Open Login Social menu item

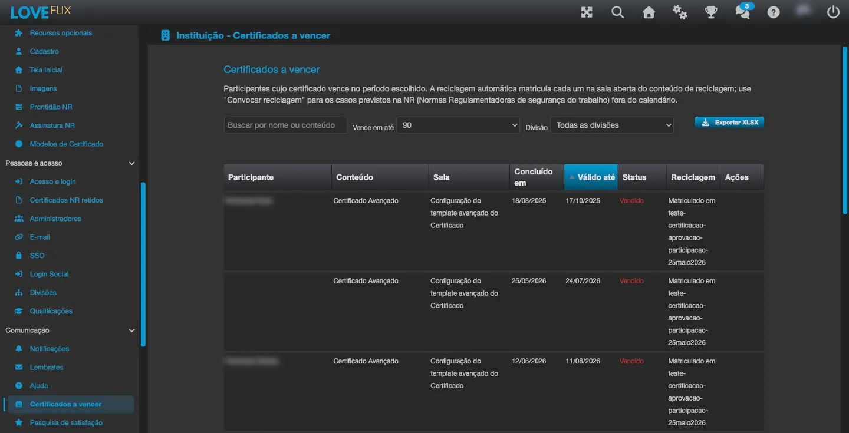pos(50,274)
